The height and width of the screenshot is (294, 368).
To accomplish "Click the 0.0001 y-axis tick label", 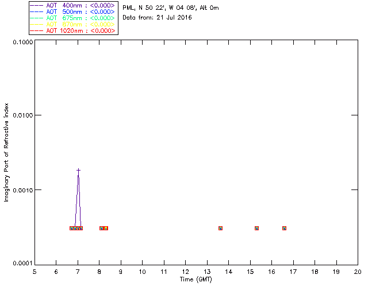I will tap(23, 264).
